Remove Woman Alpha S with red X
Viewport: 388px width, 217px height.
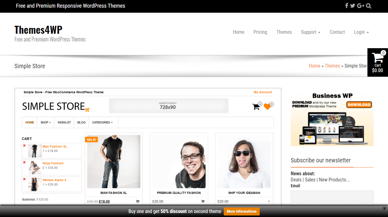(24, 179)
